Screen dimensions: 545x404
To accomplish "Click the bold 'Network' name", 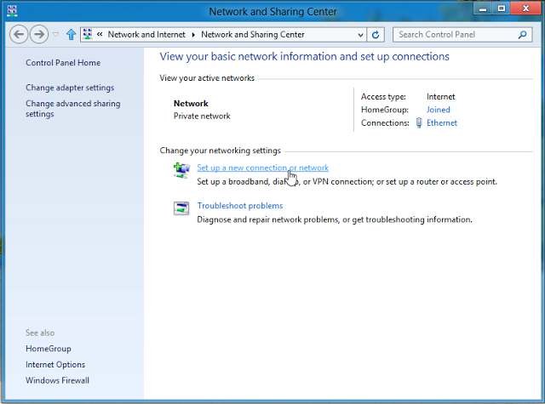I will pos(191,104).
